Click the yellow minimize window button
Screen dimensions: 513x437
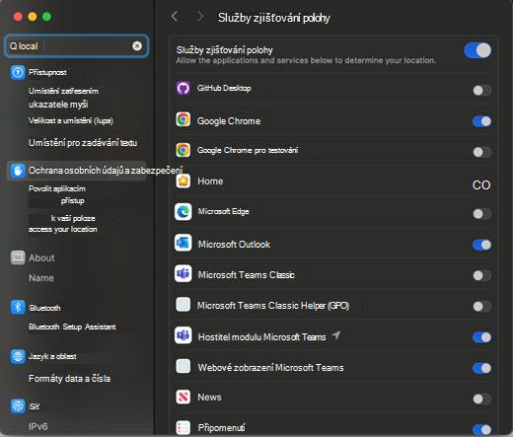(x=33, y=16)
